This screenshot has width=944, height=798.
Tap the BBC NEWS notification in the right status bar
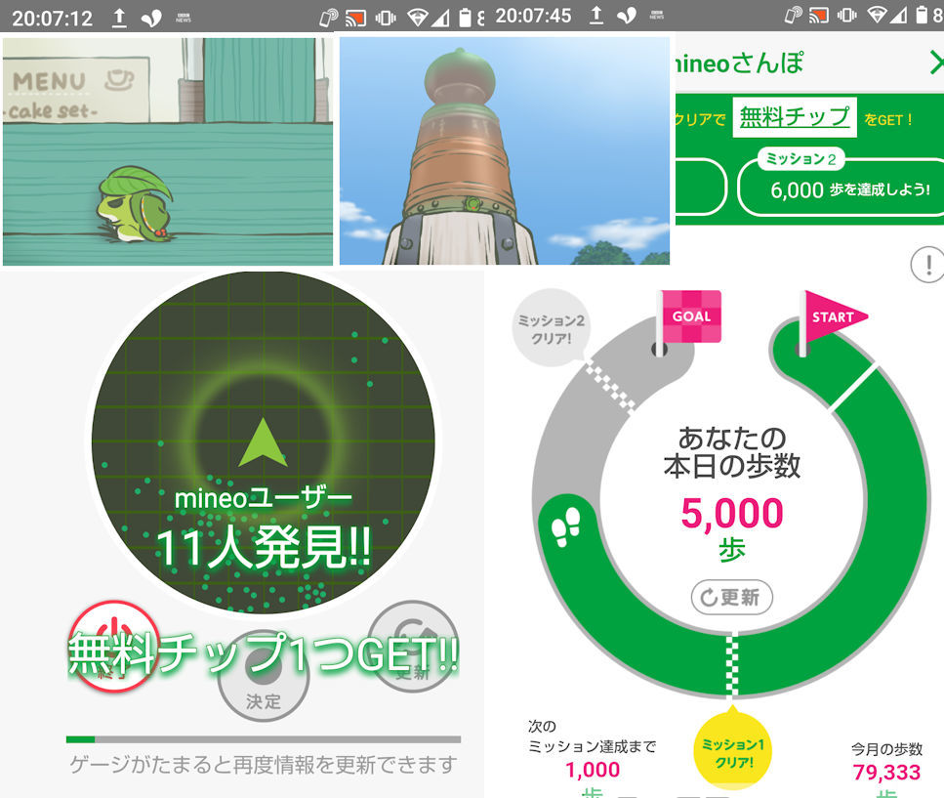pyautogui.click(x=657, y=16)
